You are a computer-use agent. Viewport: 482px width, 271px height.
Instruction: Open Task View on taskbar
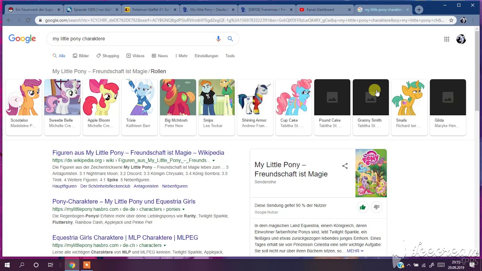point(50,265)
